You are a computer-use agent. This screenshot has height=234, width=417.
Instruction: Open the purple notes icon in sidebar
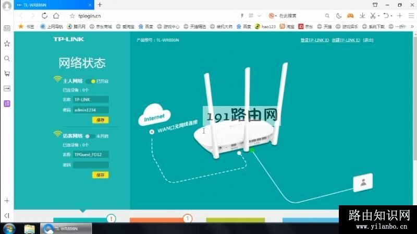click(7, 103)
